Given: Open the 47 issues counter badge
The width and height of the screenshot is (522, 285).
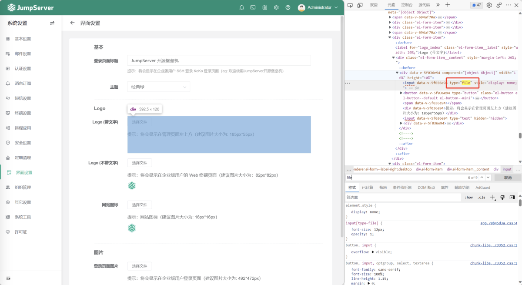Looking at the screenshot, I should [x=476, y=5].
